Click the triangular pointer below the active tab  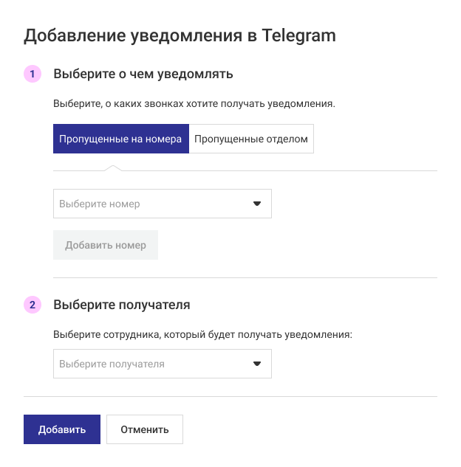113,168
